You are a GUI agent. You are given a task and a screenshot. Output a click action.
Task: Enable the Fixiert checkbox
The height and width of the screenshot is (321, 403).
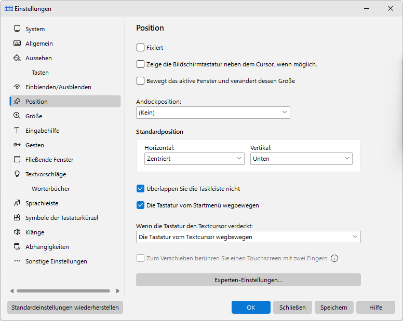pos(140,48)
